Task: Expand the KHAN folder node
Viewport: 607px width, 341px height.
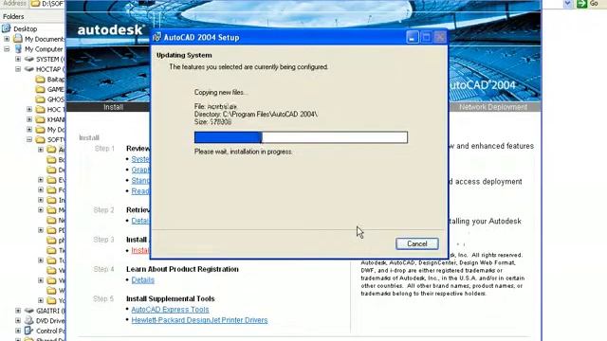Action: click(29, 119)
